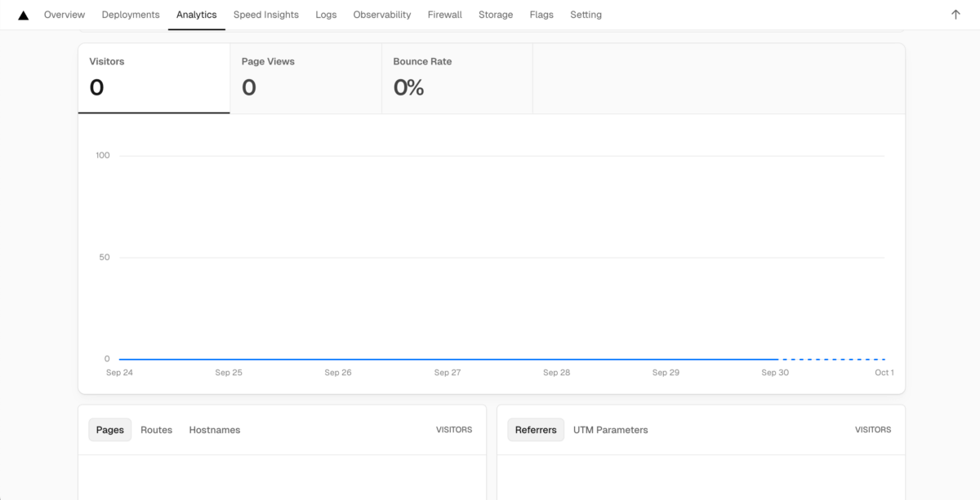The height and width of the screenshot is (500, 980).
Task: Select the Referrers panel tab
Action: tap(536, 430)
